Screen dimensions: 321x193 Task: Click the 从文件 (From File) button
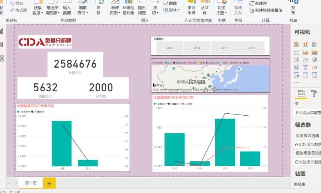pos(205,8)
